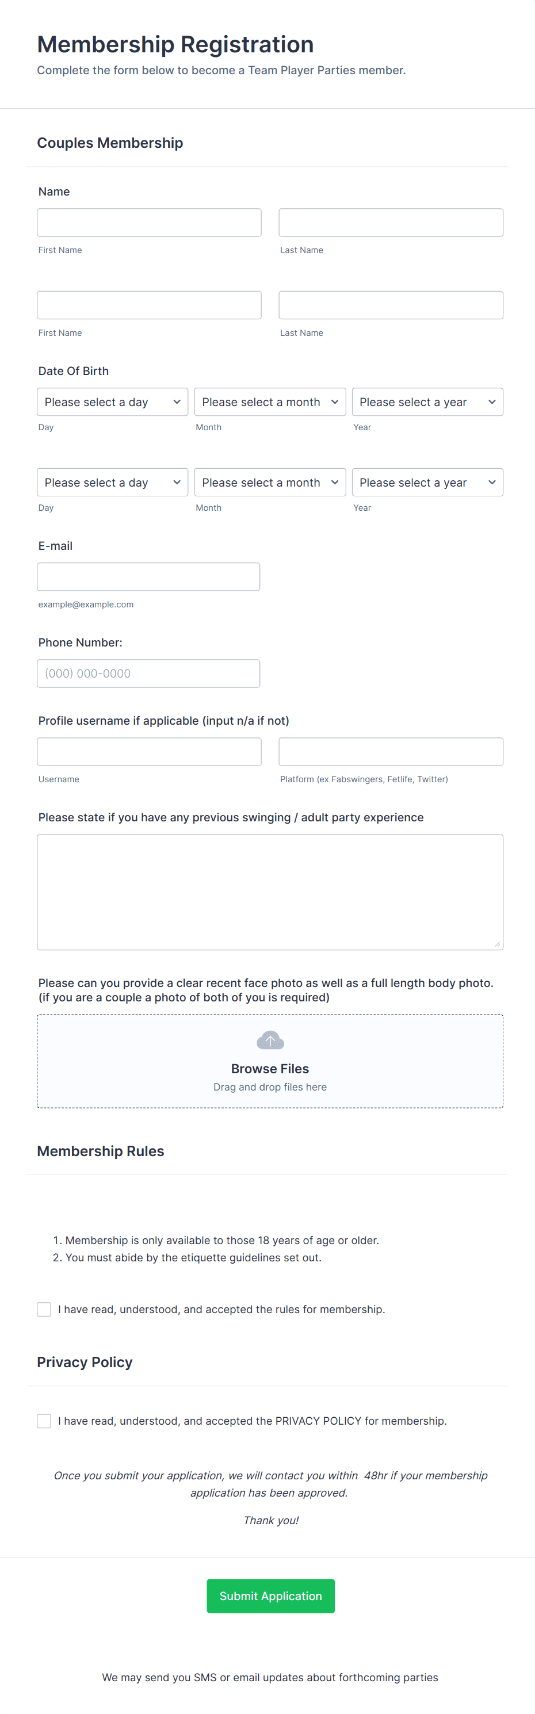535x1714 pixels.
Task: Click the second Last Name field
Action: click(x=391, y=305)
